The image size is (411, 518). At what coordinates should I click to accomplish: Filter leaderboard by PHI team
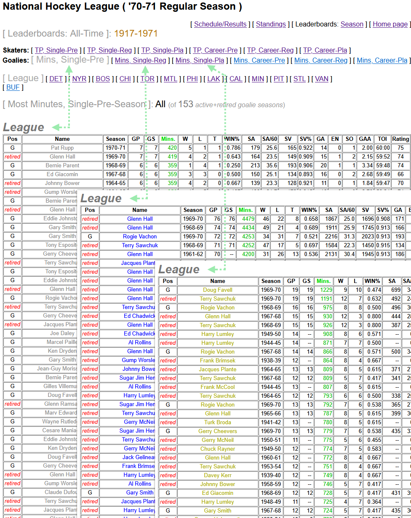[192, 79]
